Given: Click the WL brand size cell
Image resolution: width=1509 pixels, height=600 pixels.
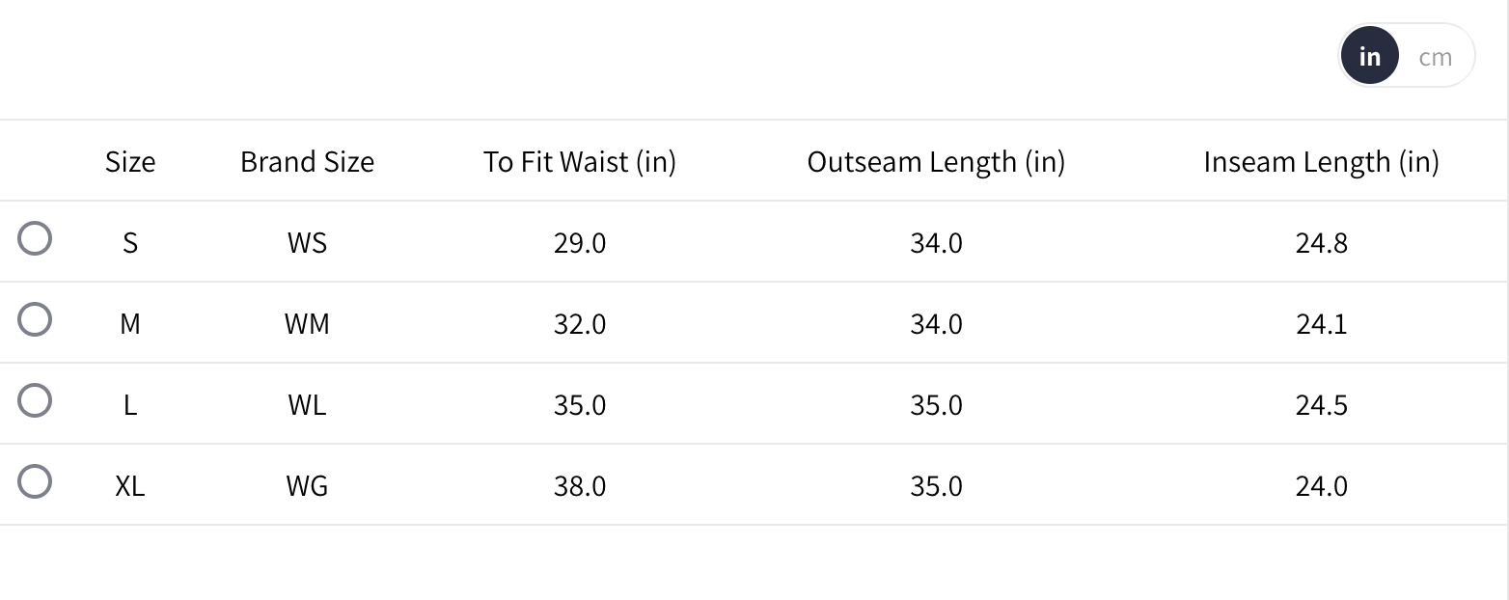Looking at the screenshot, I should pos(307,404).
